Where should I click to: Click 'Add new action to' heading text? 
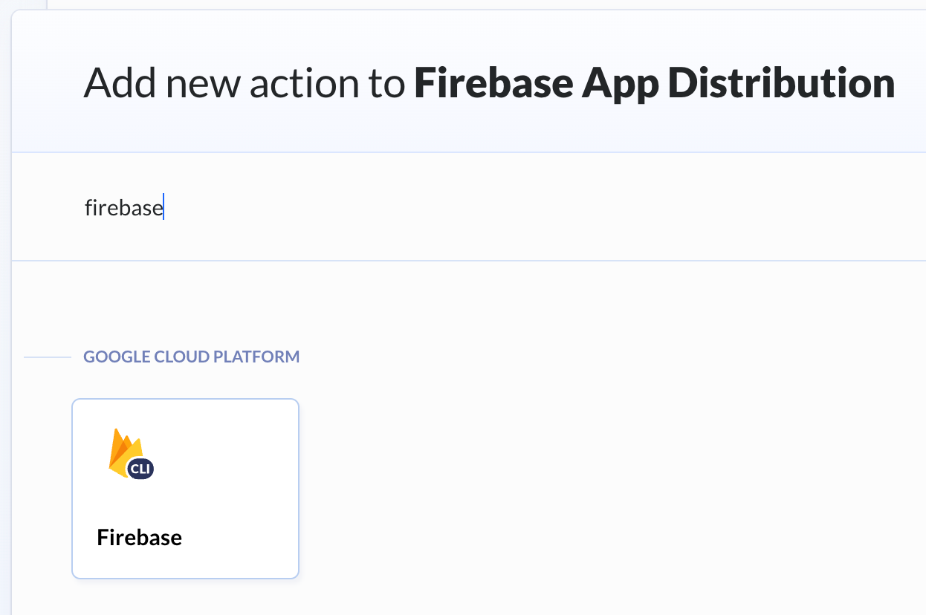pos(244,82)
